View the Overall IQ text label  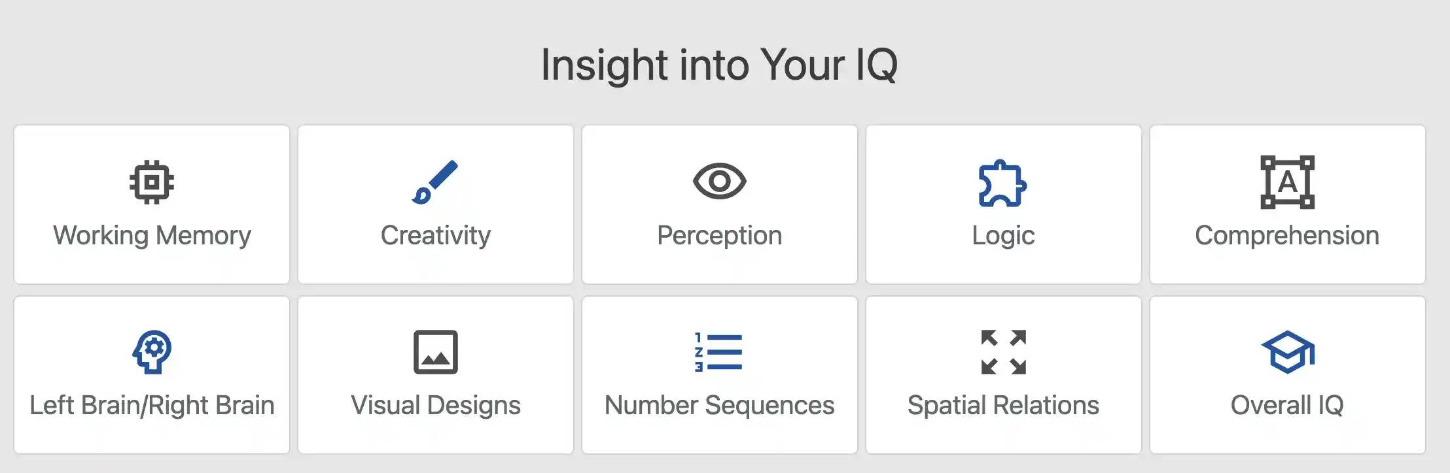pyautogui.click(x=1287, y=406)
